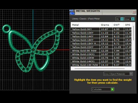
Task: Click the 17.55 grams value
Action: tap(104, 47)
